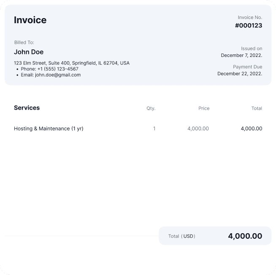Click the Invoice heading
Screen dimensions: 276x275
click(30, 20)
